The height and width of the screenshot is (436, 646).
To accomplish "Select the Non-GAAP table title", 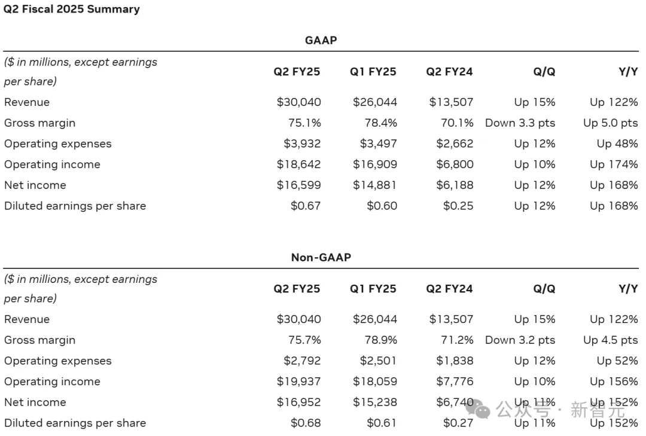I will pos(321,258).
